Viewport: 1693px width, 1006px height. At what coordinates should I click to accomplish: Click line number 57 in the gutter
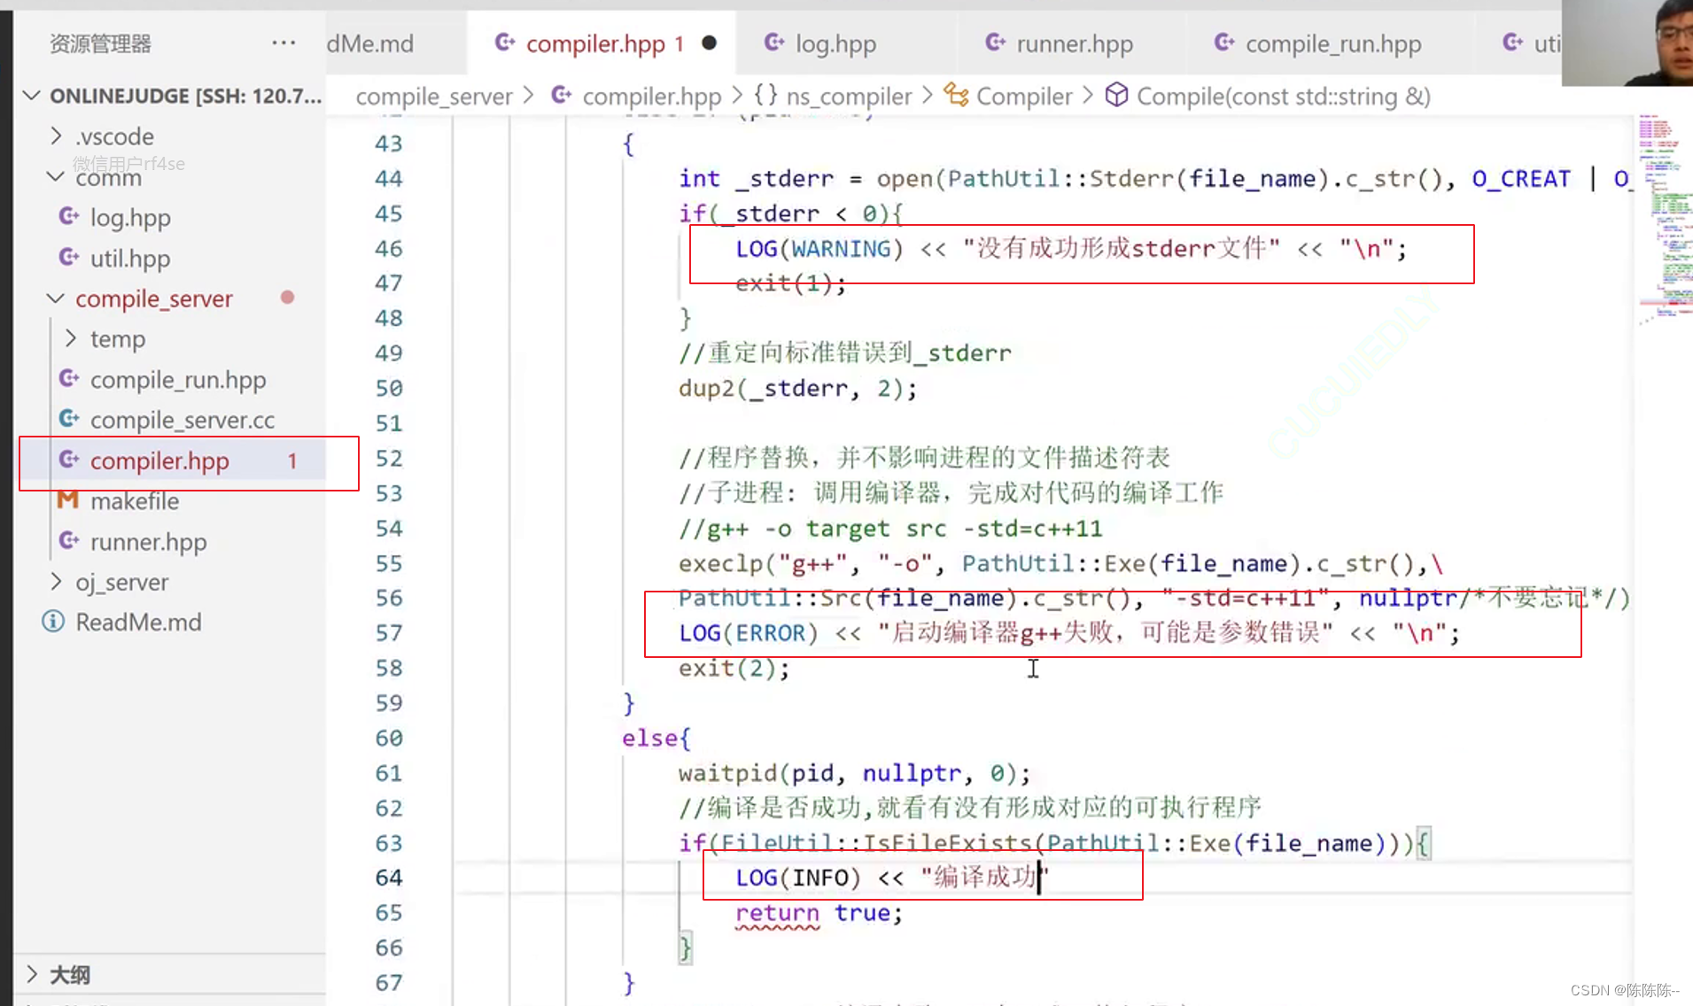[x=388, y=633]
